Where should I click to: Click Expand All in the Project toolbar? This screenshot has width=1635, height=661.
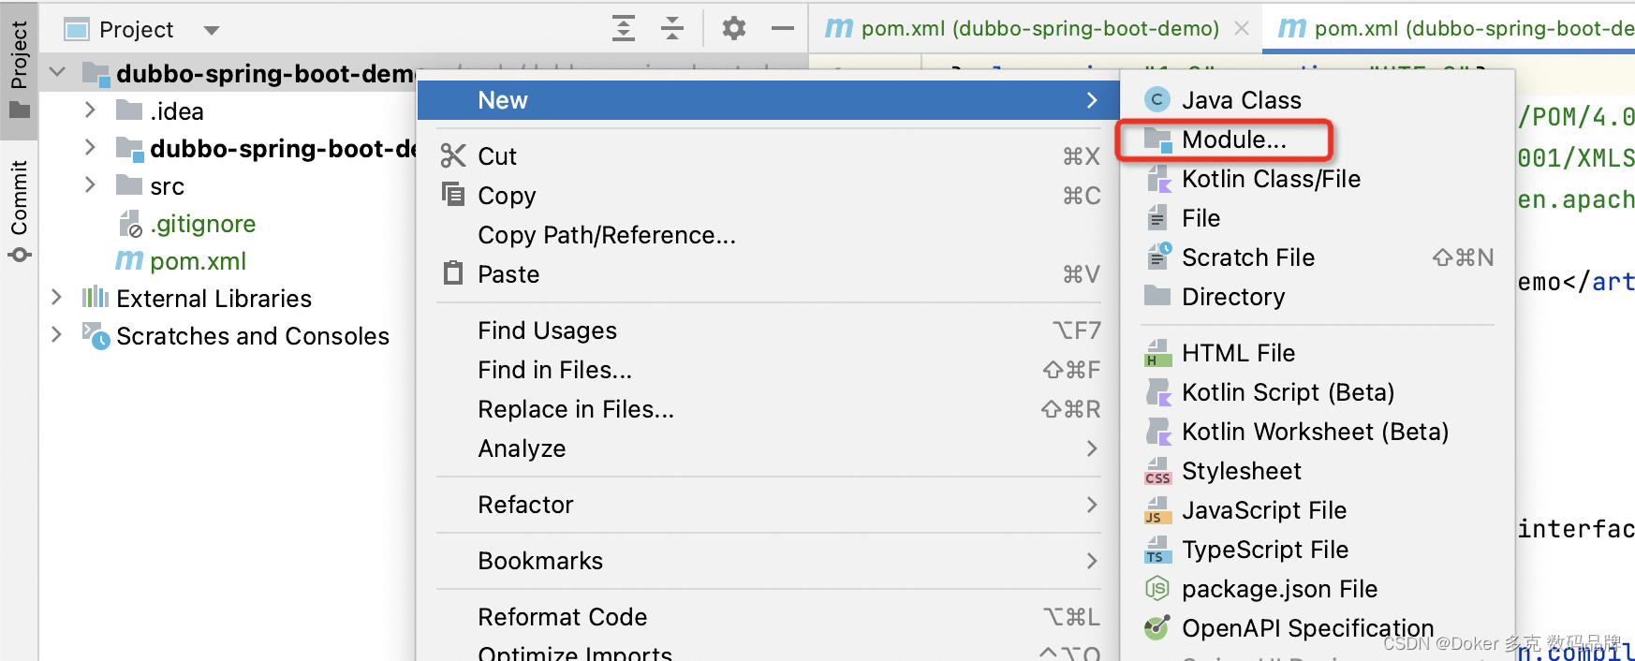click(x=623, y=28)
